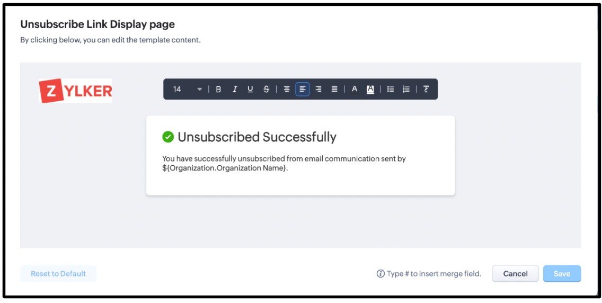Underline the selected text
The width and height of the screenshot is (602, 303).
250,89
